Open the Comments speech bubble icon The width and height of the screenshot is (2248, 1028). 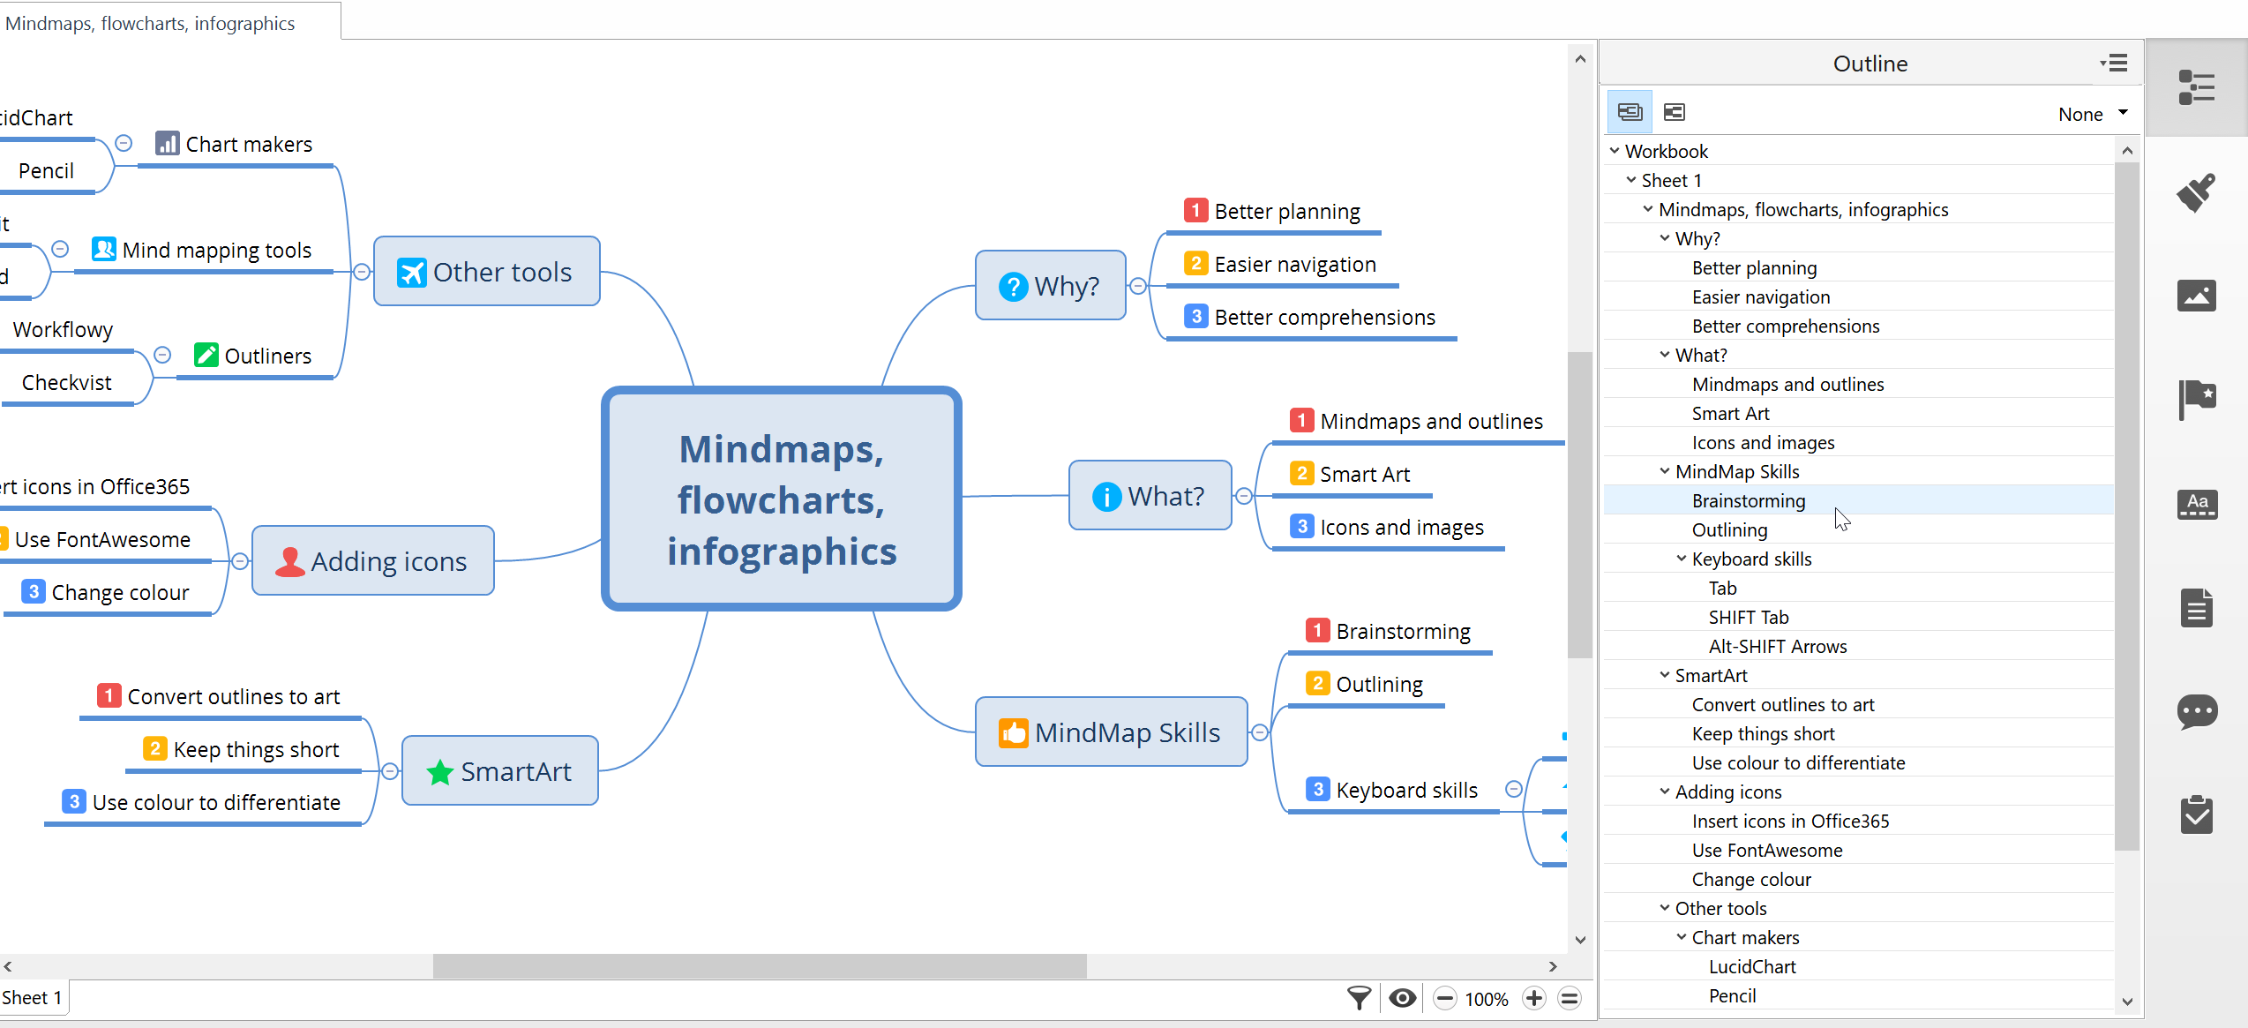coord(2196,712)
